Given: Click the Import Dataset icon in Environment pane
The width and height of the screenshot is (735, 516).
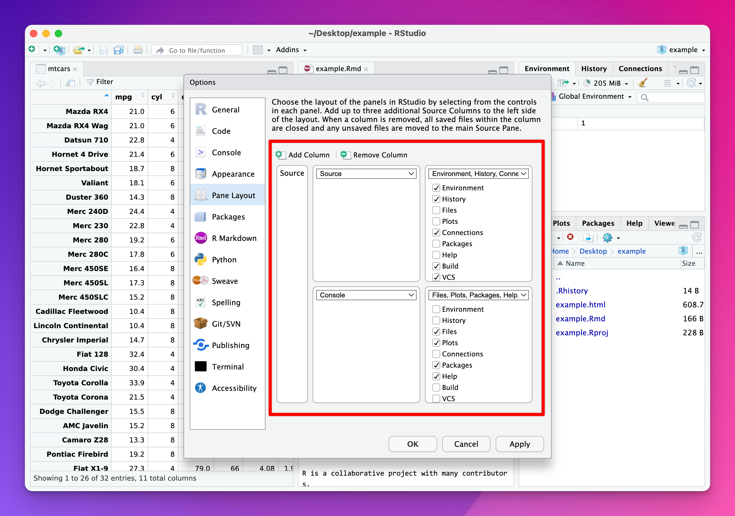Looking at the screenshot, I should click(x=563, y=83).
